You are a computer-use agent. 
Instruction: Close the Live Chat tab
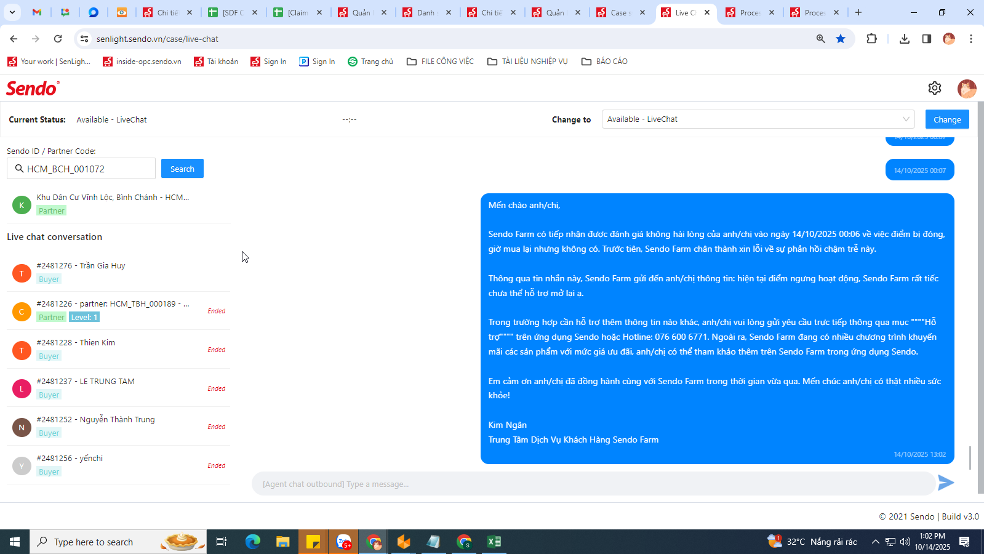(x=707, y=12)
